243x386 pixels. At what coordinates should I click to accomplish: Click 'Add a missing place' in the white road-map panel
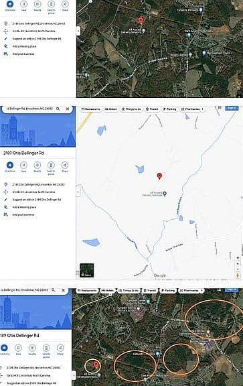tap(24, 207)
